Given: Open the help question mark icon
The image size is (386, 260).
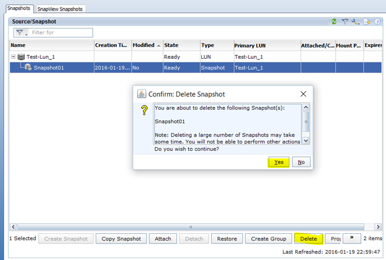Looking at the screenshot, I should pyautogui.click(x=377, y=21).
